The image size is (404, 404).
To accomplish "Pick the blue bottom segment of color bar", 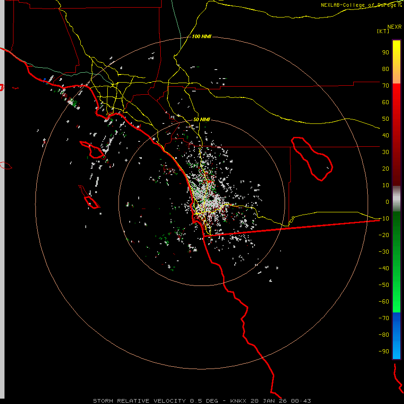I will click(396, 336).
